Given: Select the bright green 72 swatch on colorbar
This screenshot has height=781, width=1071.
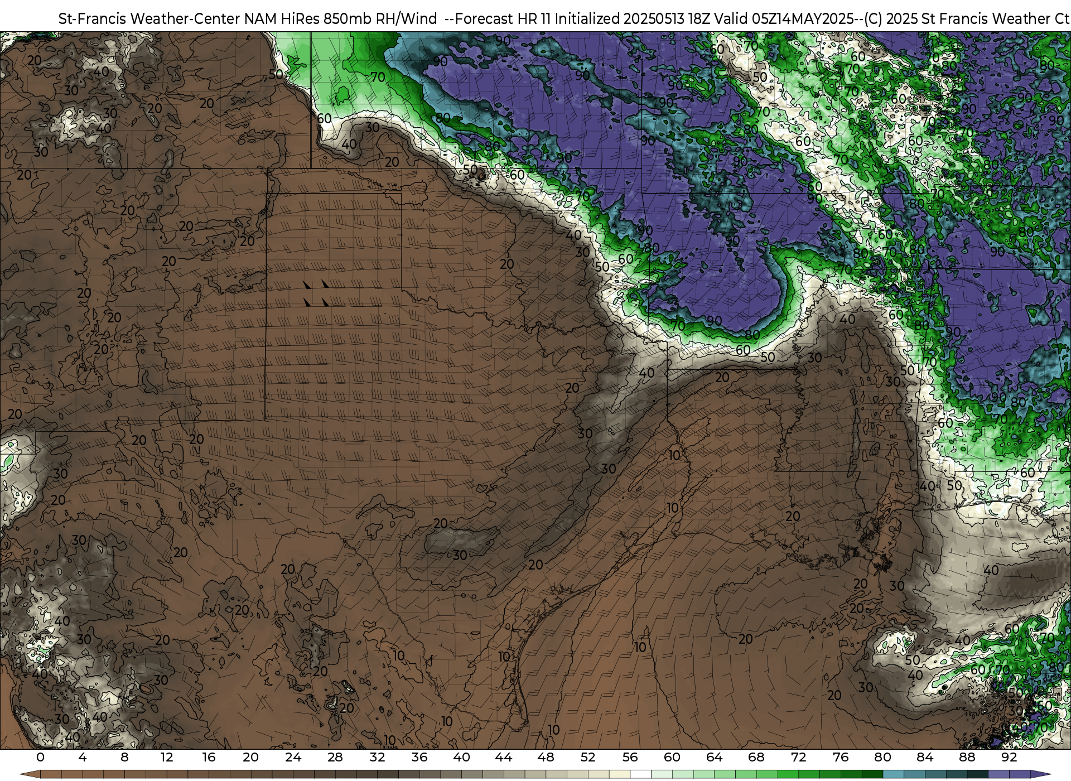Looking at the screenshot, I should click(809, 774).
